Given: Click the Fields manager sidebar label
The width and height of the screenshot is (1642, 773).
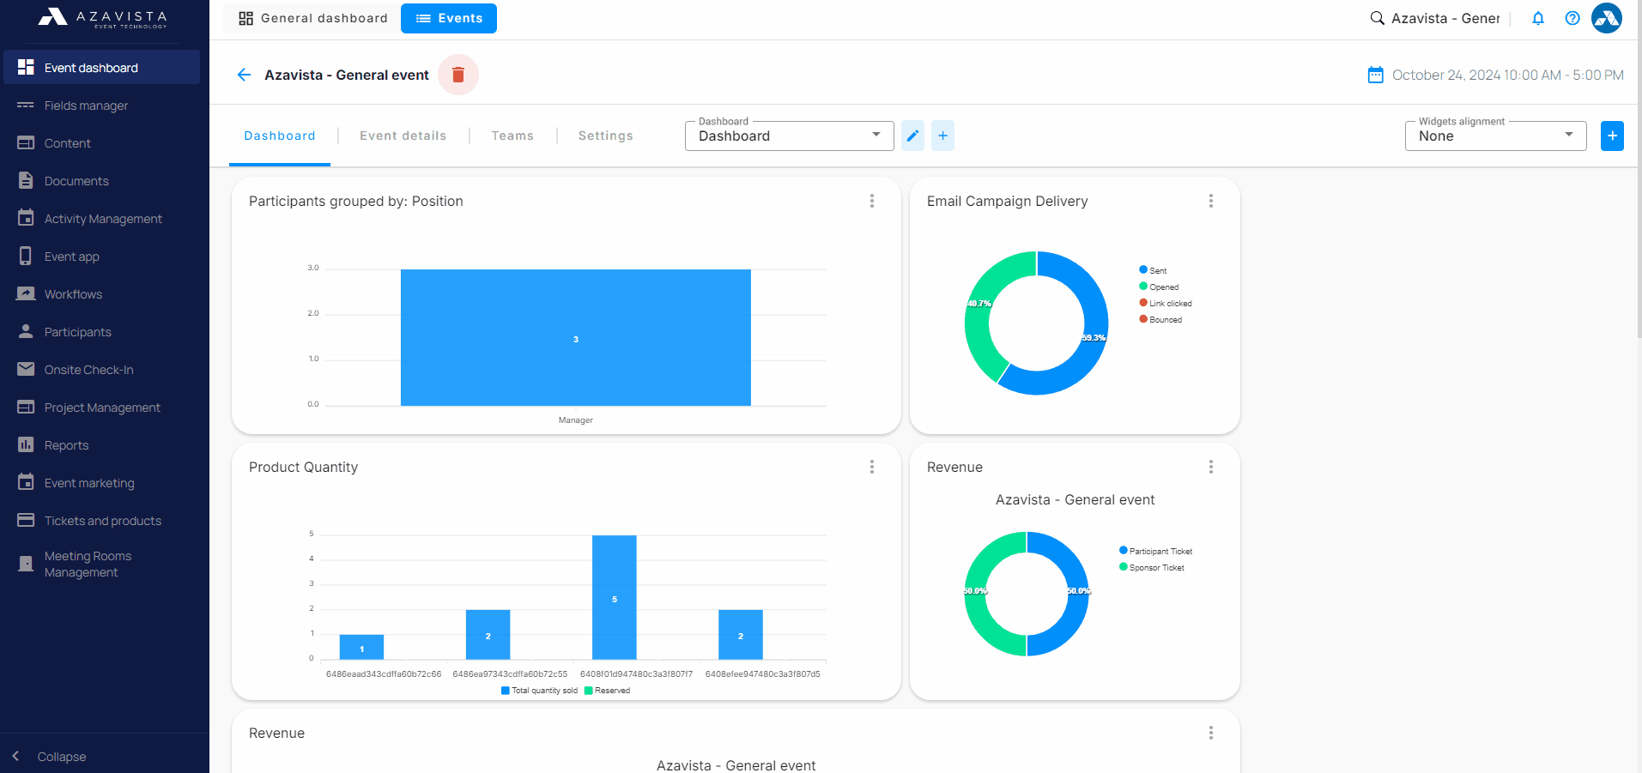Looking at the screenshot, I should [x=86, y=106].
